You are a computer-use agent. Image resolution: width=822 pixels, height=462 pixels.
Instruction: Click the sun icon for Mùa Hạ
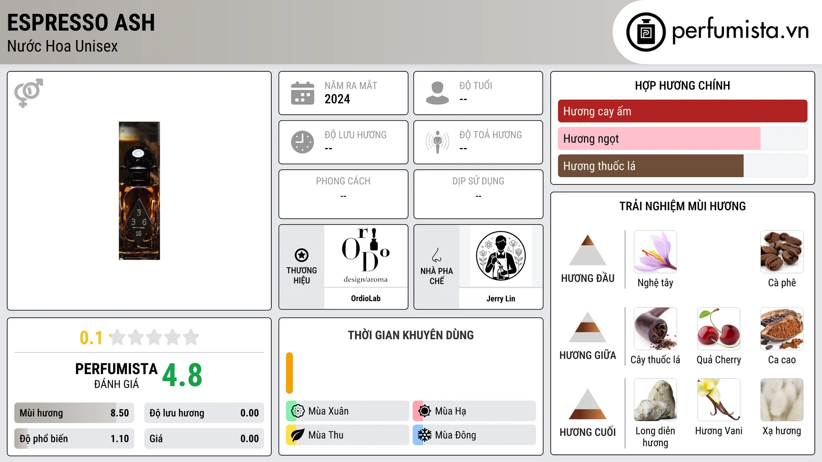pos(425,411)
